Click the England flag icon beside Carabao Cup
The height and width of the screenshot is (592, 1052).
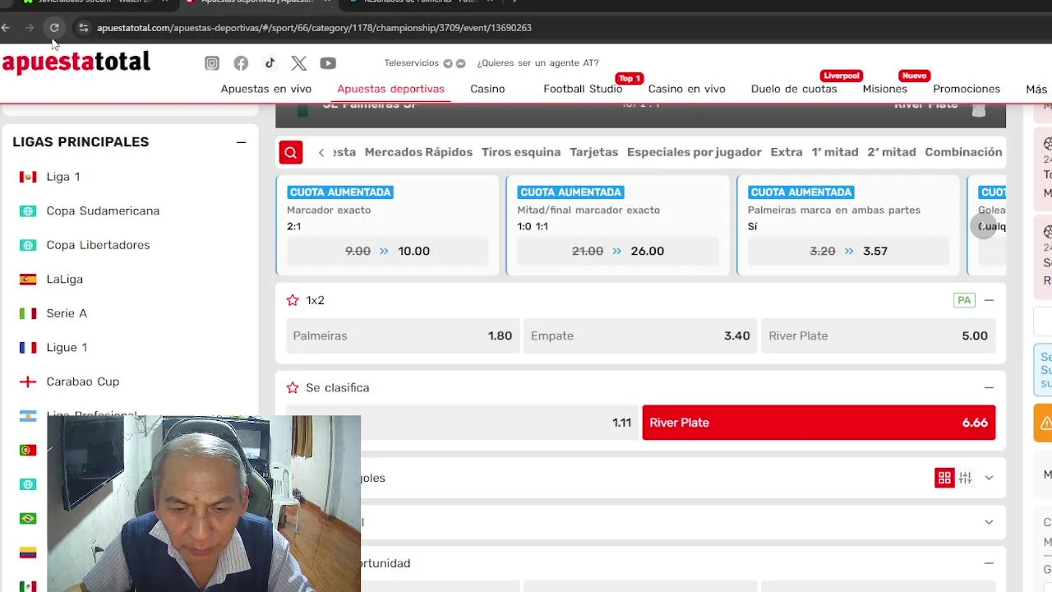(28, 382)
